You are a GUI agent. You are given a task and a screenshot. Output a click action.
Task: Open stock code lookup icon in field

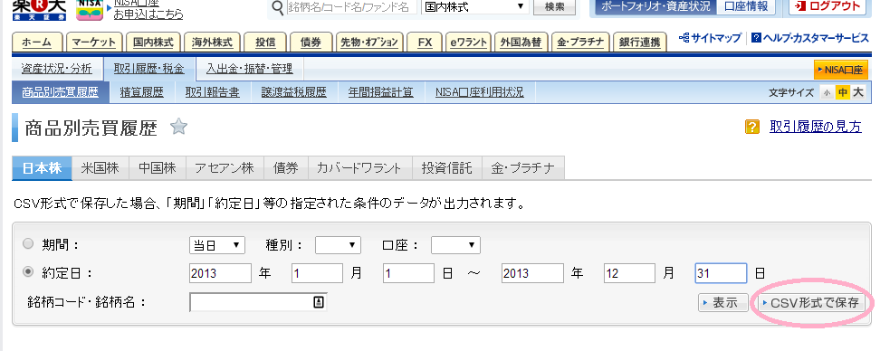tap(318, 302)
